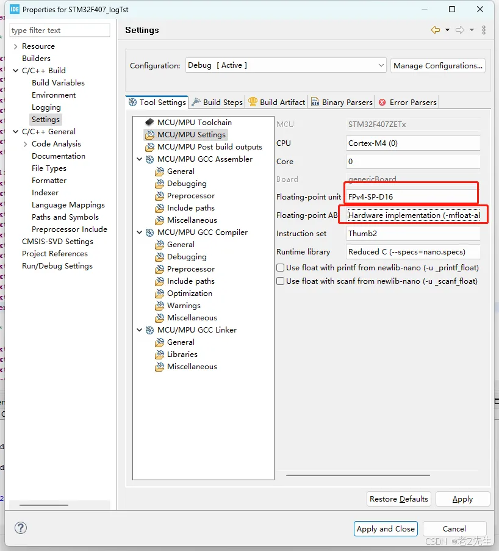Click the Assembler Preprocessor icon
The width and height of the screenshot is (499, 551).
point(160,196)
